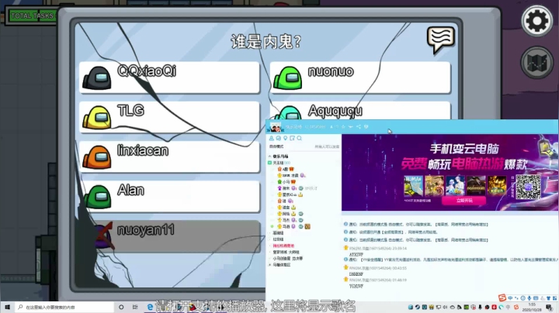Vote for player Alan
The image size is (559, 313).
(x=169, y=197)
